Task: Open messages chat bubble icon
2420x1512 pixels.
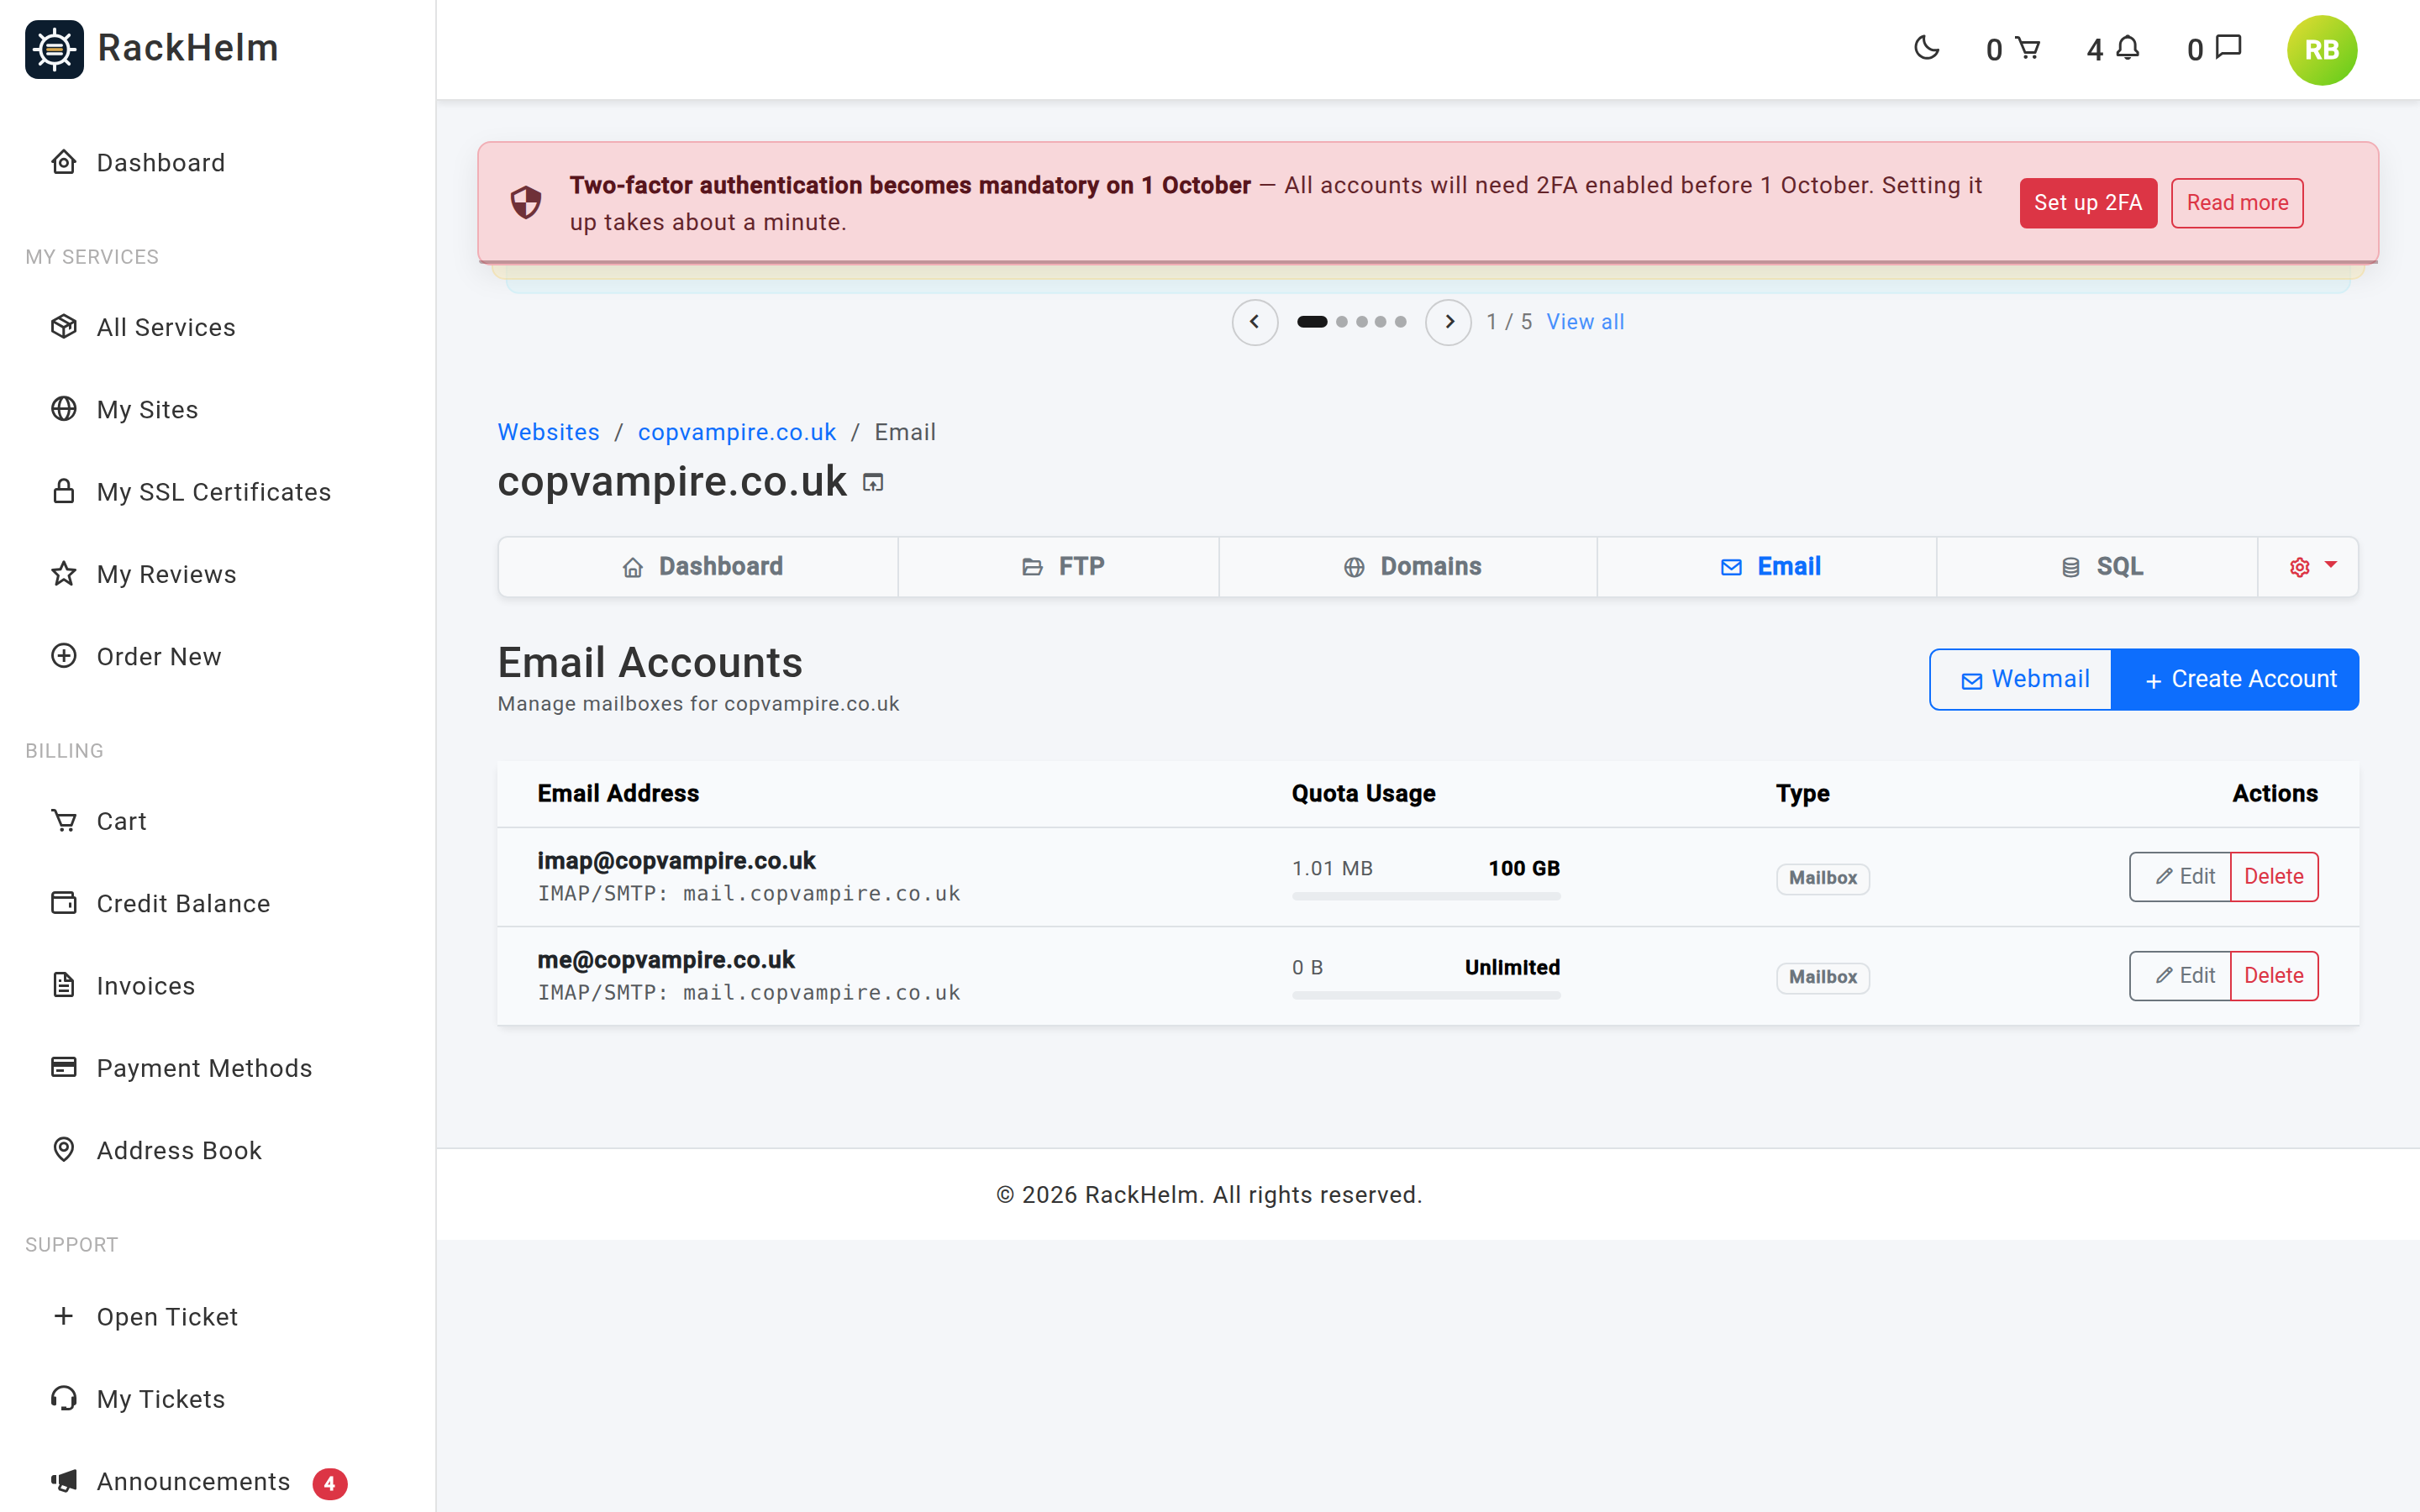Action: pyautogui.click(x=2228, y=48)
